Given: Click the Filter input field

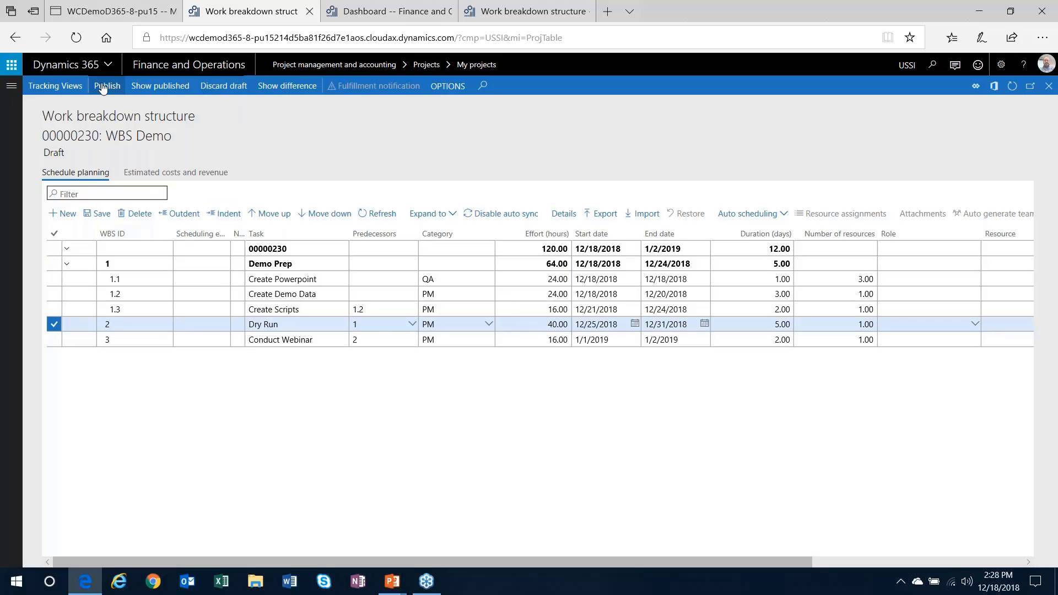Looking at the screenshot, I should click(106, 193).
